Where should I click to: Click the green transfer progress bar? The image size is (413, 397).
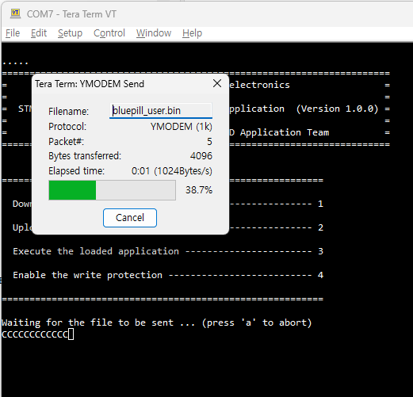112,190
